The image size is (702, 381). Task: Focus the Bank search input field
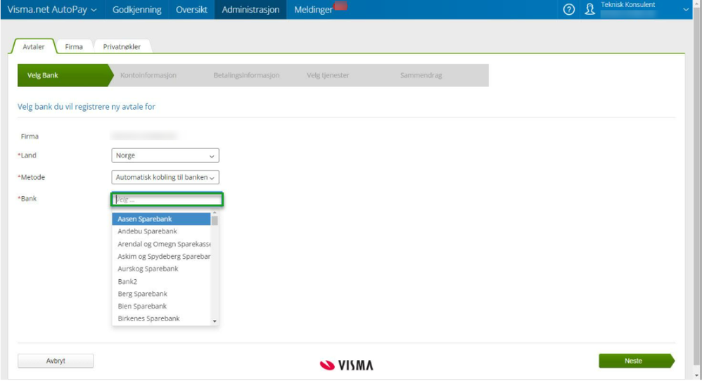tap(167, 200)
